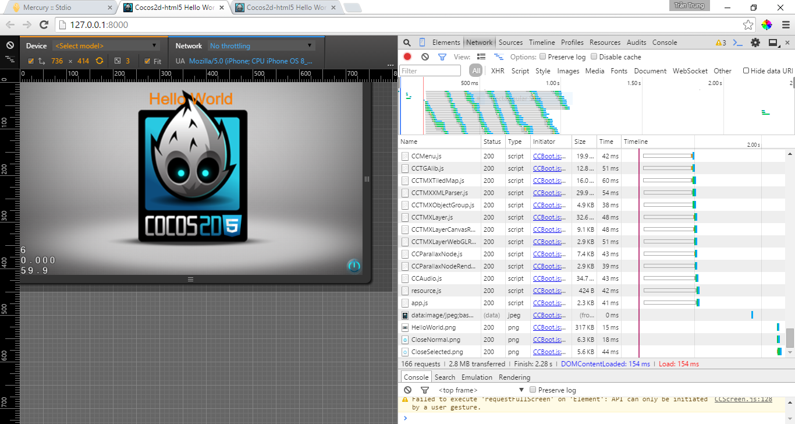
Task: Open the Elements panel tab
Action: click(x=446, y=43)
